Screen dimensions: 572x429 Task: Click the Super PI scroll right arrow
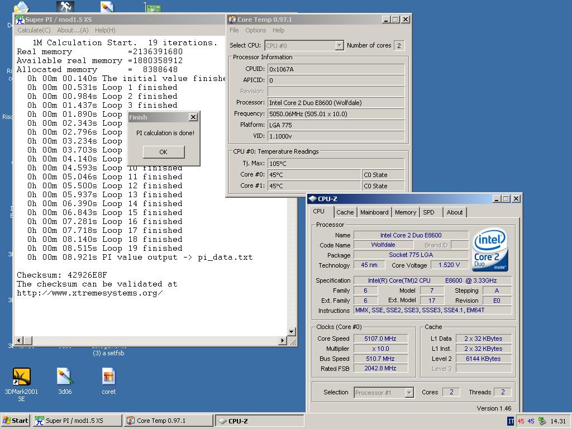click(x=282, y=340)
